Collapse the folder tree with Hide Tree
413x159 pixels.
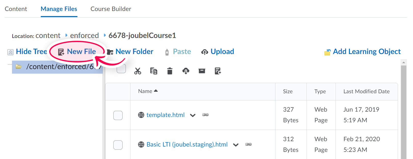pyautogui.click(x=28, y=52)
